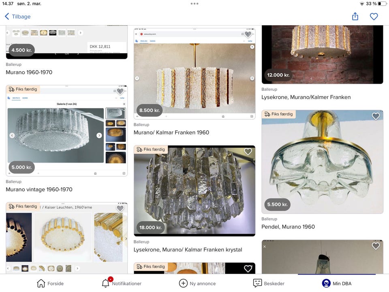Tap the right chevron on the top-left thumbnail strip
The height and width of the screenshot is (292, 389).
tap(80, 32)
